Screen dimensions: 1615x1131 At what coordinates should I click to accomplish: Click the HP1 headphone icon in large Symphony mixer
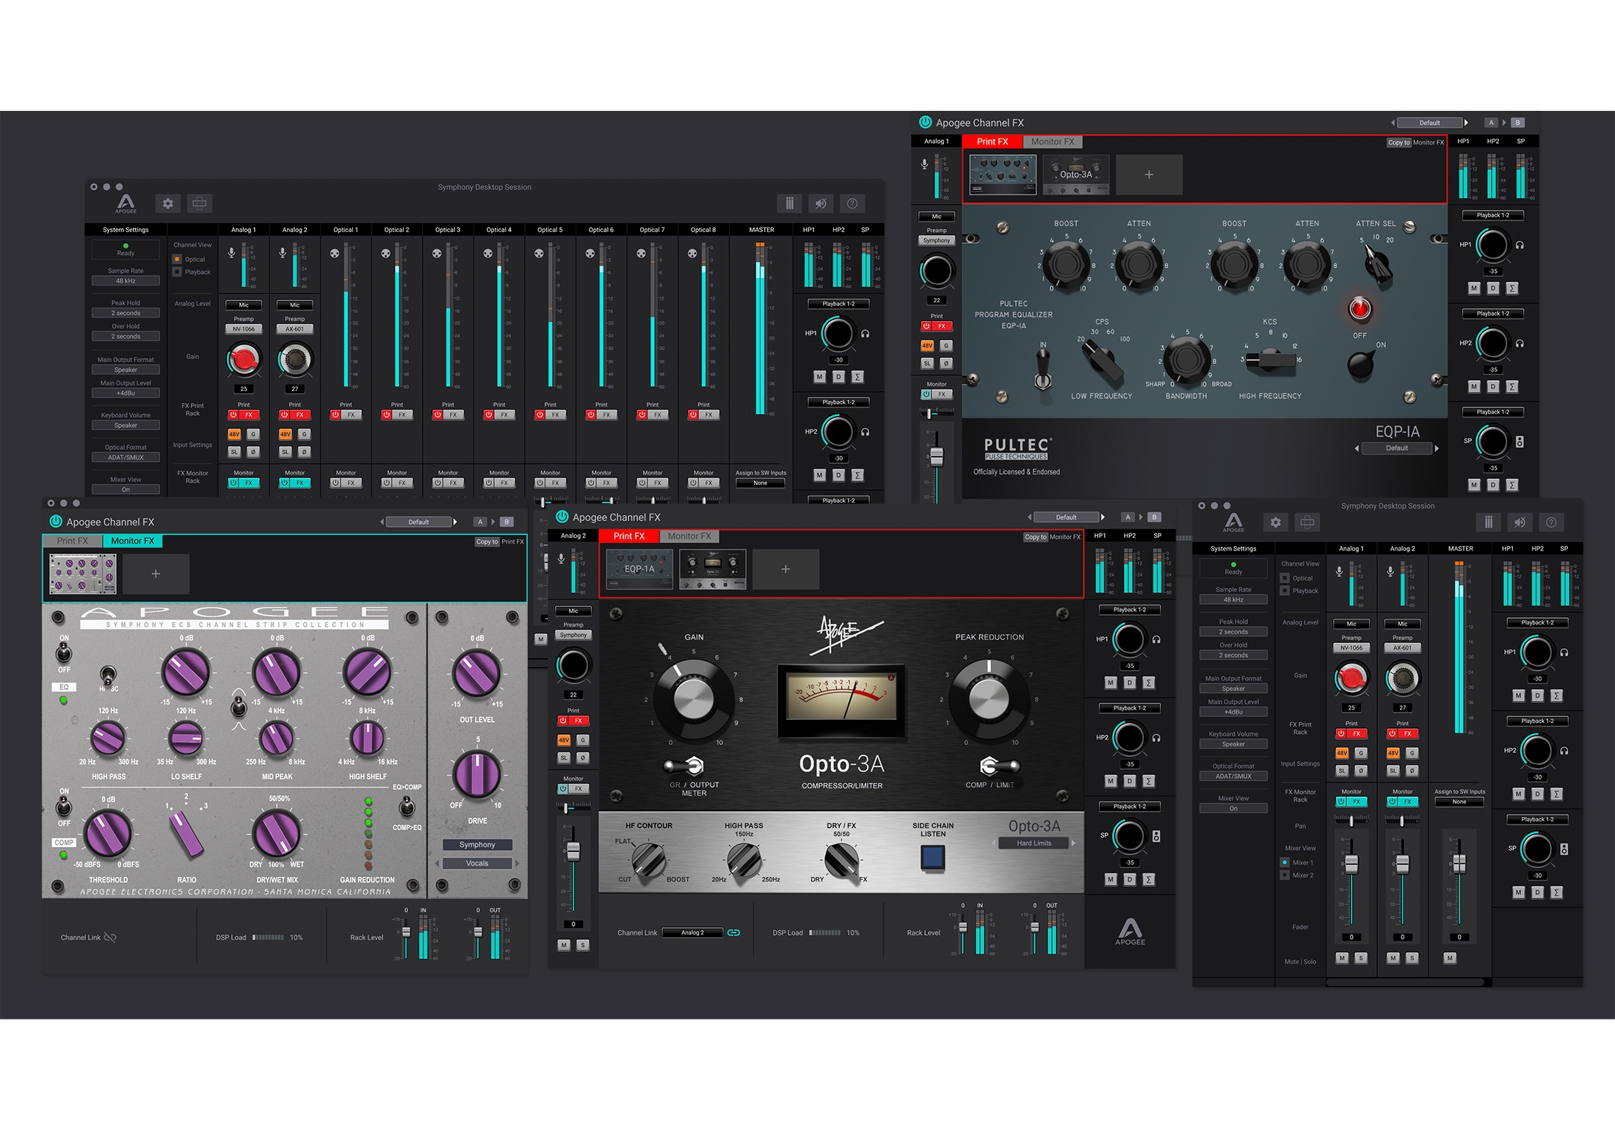coord(865,333)
